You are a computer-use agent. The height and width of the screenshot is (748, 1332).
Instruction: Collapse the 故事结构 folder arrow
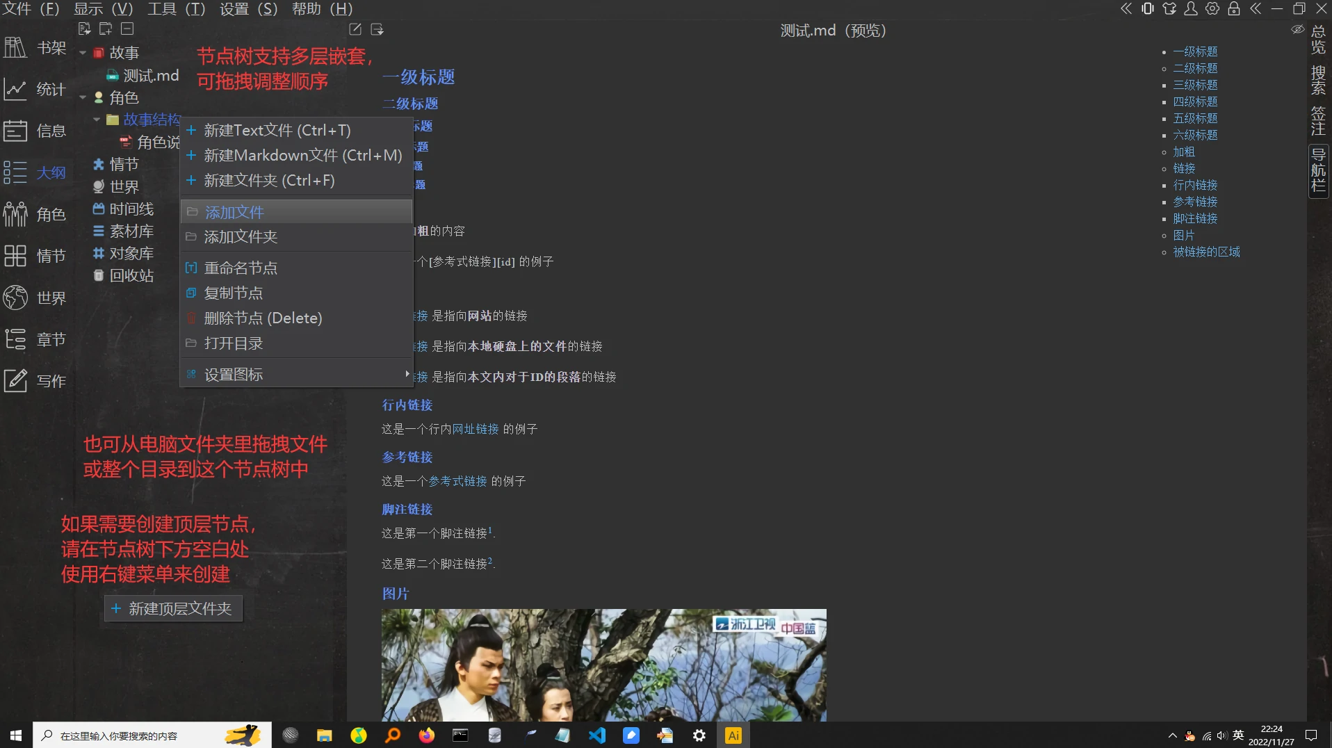click(97, 120)
